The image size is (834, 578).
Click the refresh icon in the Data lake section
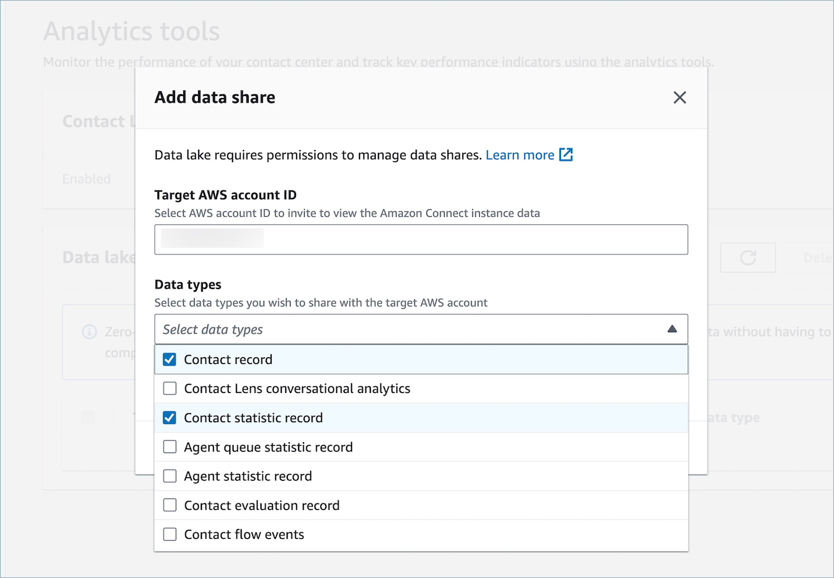(x=747, y=257)
